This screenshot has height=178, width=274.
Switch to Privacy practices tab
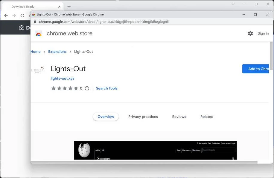click(x=143, y=117)
